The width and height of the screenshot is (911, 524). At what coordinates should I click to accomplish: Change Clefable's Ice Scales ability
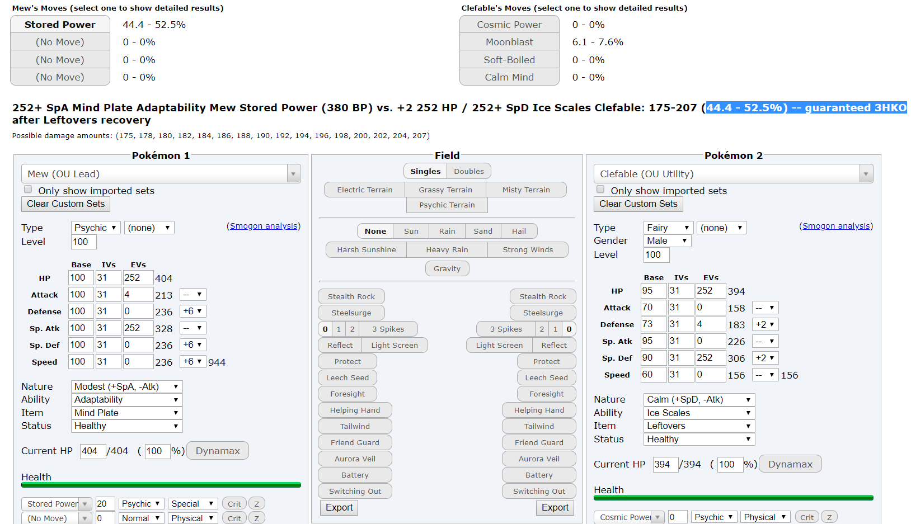699,413
